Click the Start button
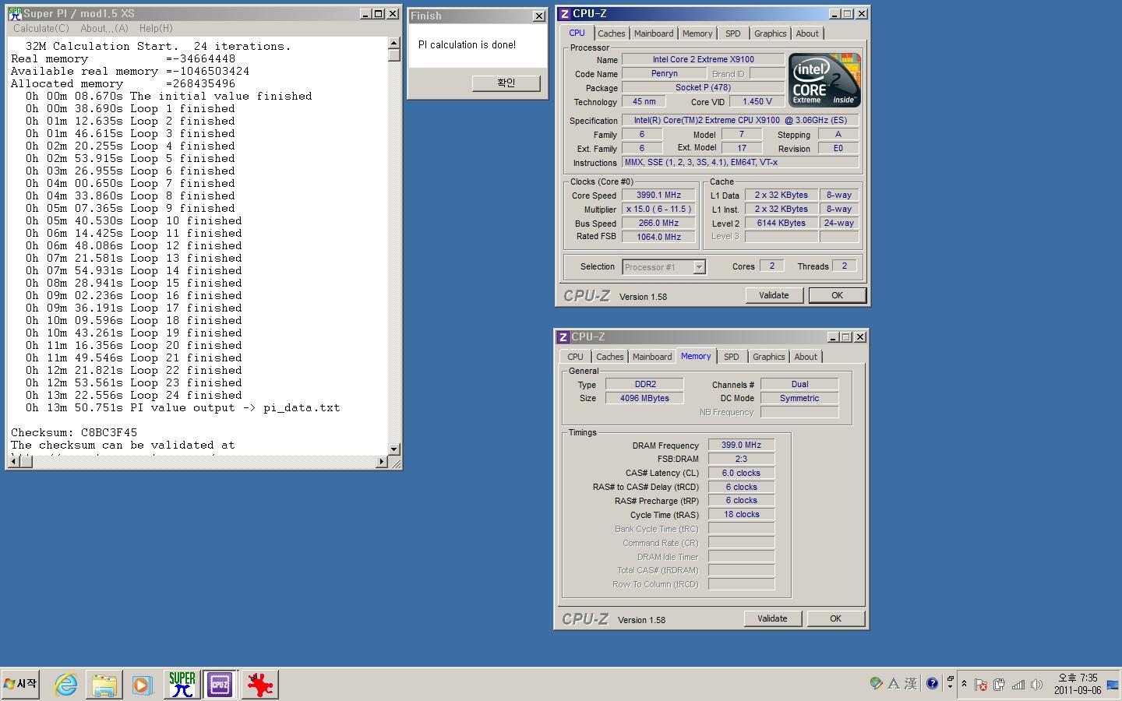Screen dimensions: 1122x701 coord(21,684)
